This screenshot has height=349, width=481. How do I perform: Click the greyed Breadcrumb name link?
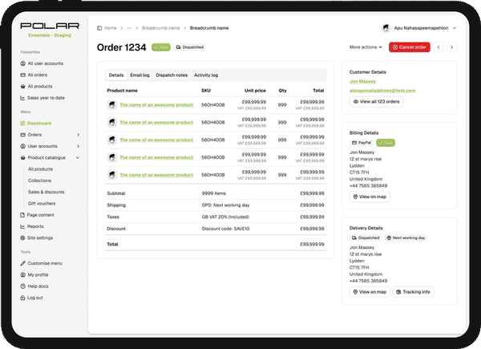[161, 28]
